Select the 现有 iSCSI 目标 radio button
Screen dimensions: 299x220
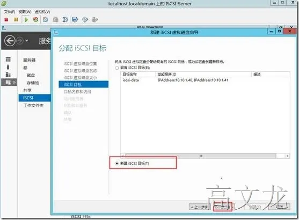click(117, 68)
